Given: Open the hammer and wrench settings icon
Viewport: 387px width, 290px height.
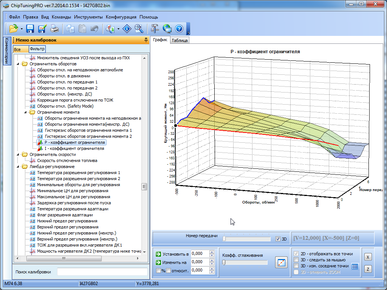Looking at the screenshot, I should coord(155,28).
